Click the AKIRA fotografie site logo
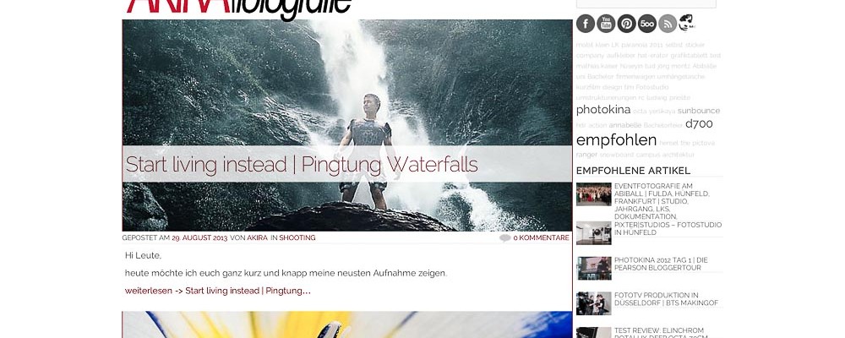The height and width of the screenshot is (338, 845). point(239,8)
